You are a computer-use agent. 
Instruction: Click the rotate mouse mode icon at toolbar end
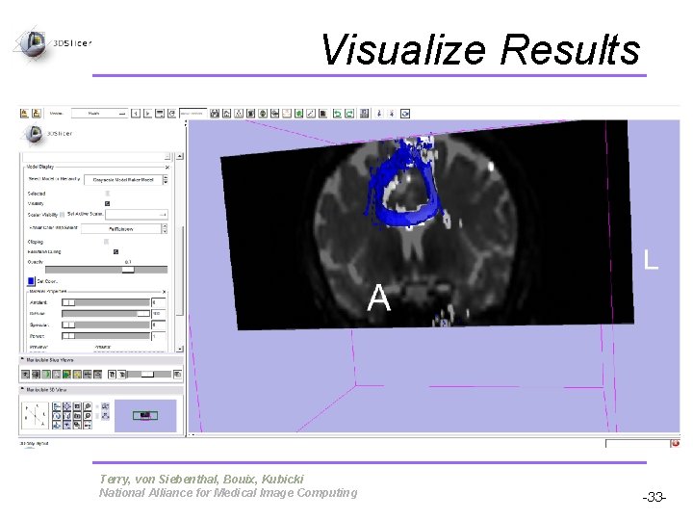click(405, 114)
